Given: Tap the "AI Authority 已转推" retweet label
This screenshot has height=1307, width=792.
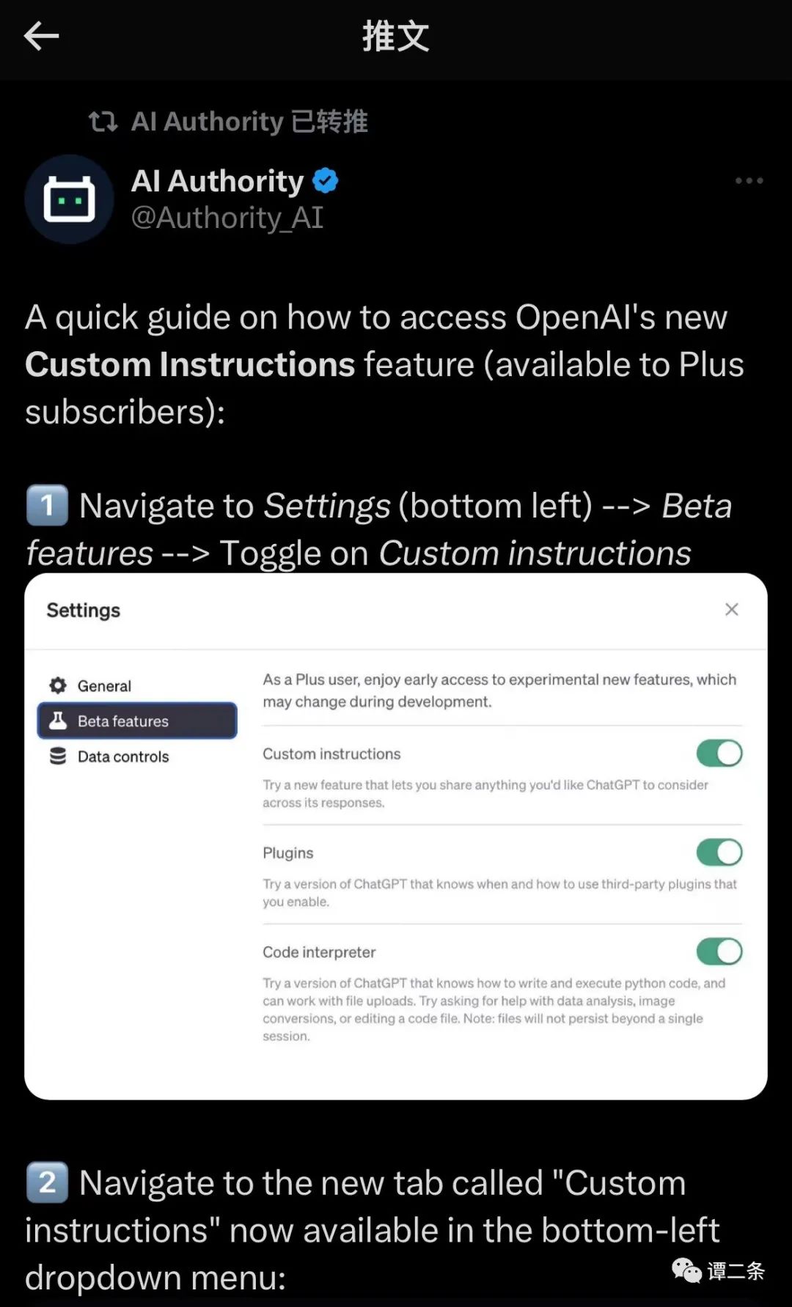Looking at the screenshot, I should click(249, 121).
